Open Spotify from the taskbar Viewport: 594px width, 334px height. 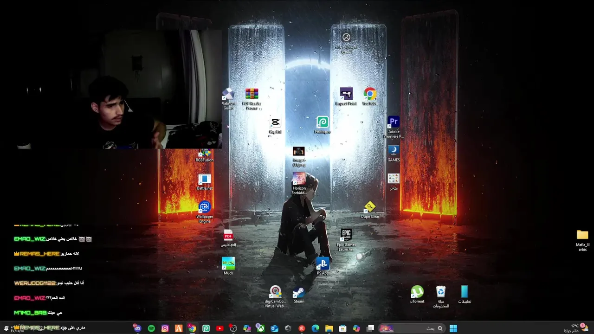151,328
